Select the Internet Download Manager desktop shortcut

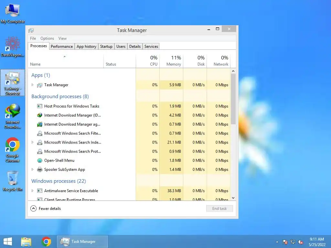pyautogui.click(x=13, y=116)
